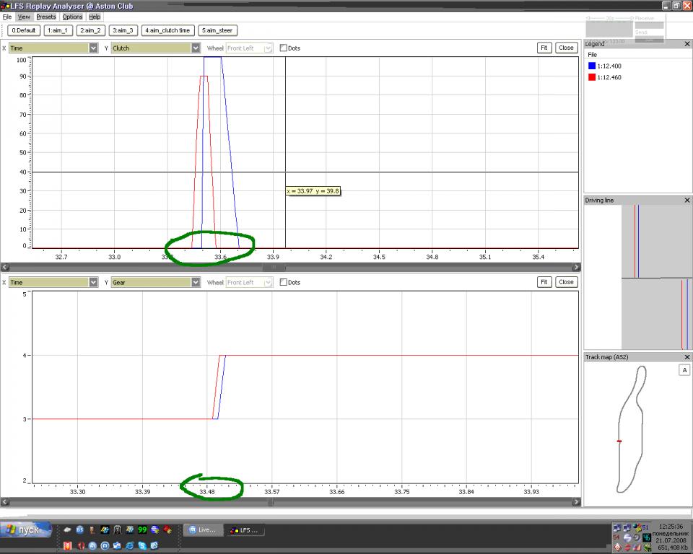Close the Track map panel
The height and width of the screenshot is (554, 693).
[x=687, y=357]
